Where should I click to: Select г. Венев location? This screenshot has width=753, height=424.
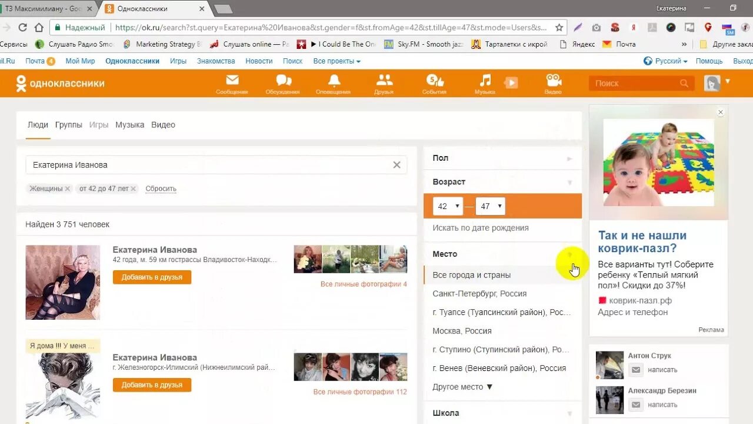coord(499,368)
